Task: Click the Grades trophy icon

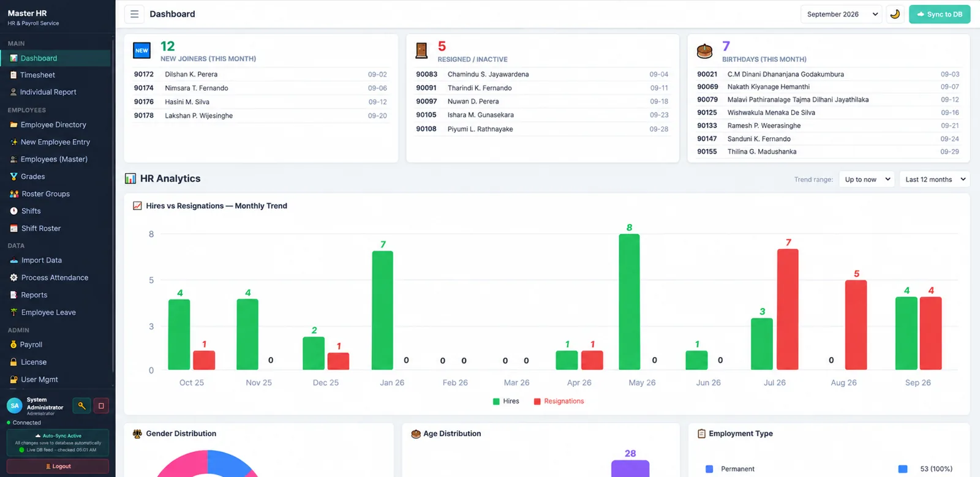Action: coord(13,176)
